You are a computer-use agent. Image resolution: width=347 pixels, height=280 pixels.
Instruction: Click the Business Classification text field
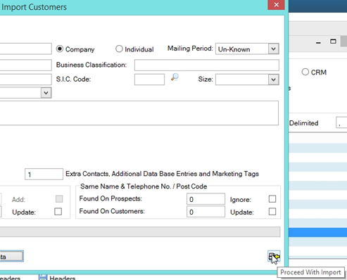(x=207, y=65)
